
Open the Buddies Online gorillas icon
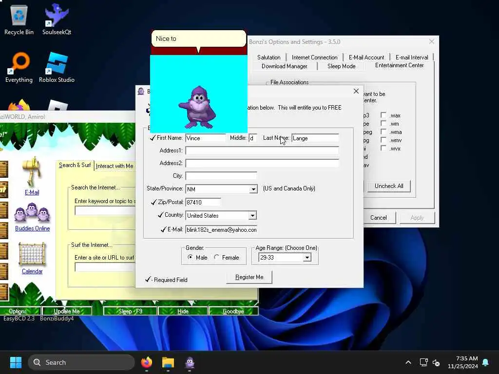tap(32, 212)
